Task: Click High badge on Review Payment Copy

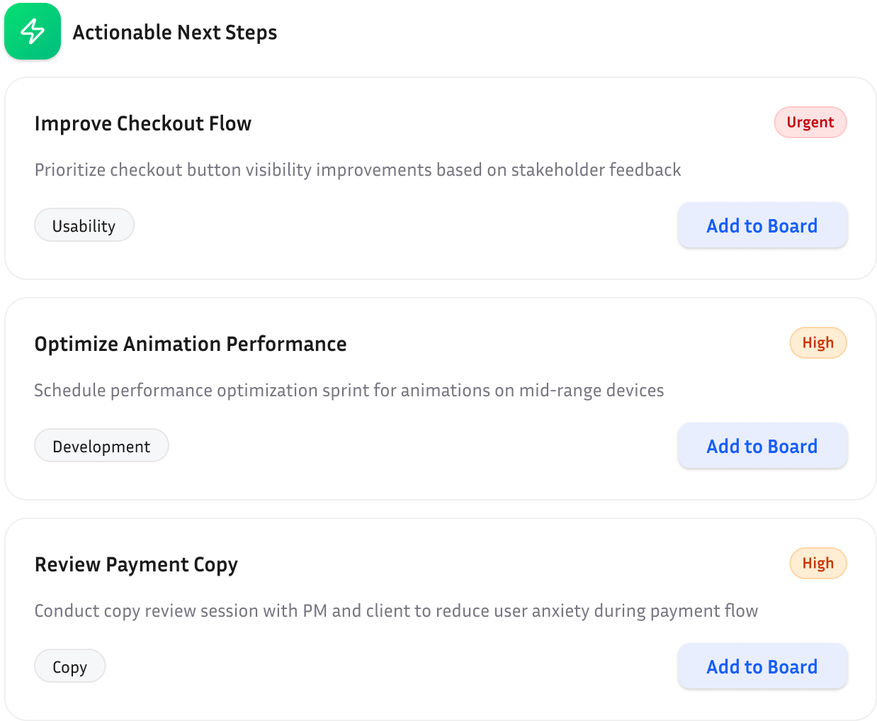Action: pos(817,564)
